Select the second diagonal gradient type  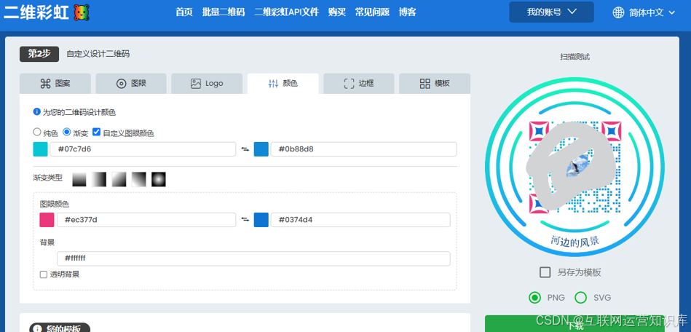click(139, 179)
